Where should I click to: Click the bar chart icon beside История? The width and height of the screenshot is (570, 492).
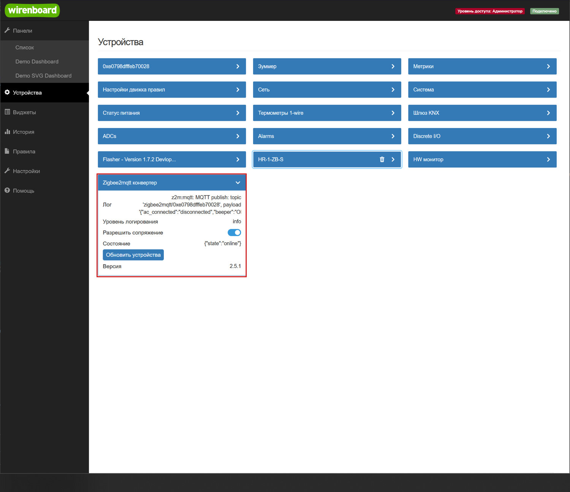[x=7, y=132]
